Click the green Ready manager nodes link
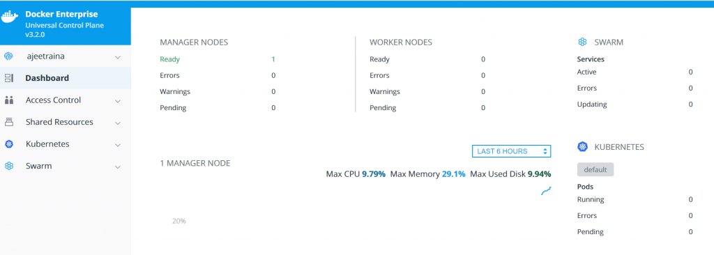 pos(170,59)
